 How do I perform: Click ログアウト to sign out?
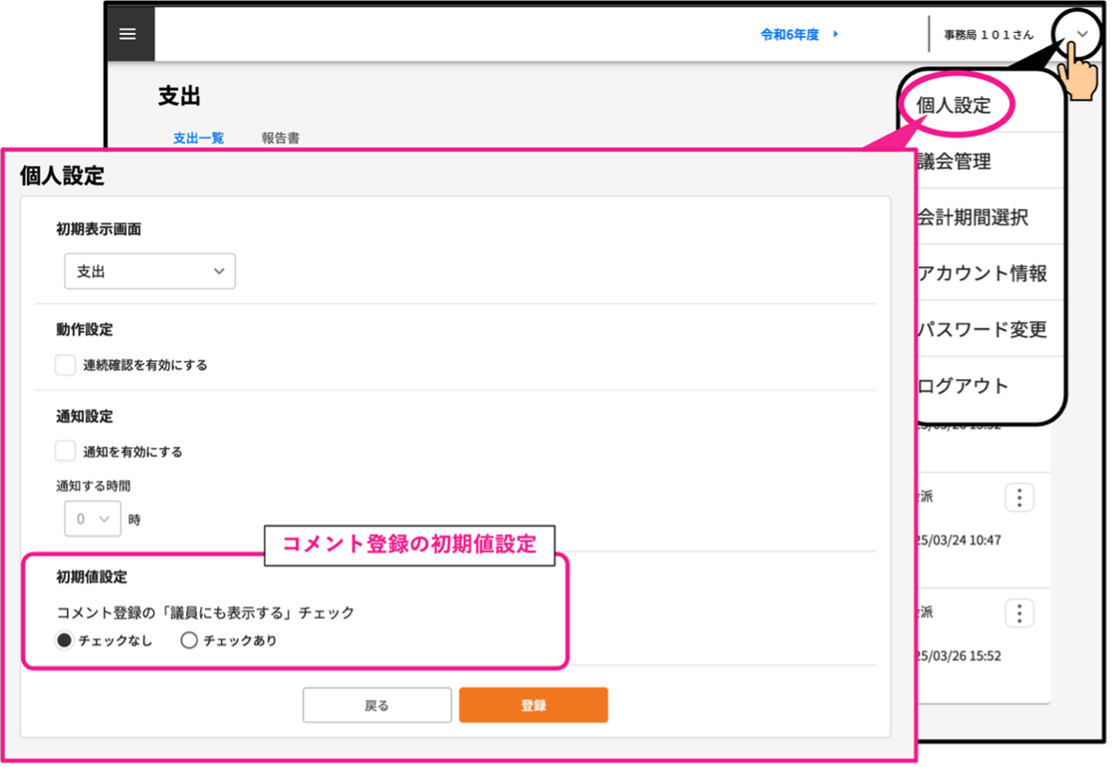963,386
